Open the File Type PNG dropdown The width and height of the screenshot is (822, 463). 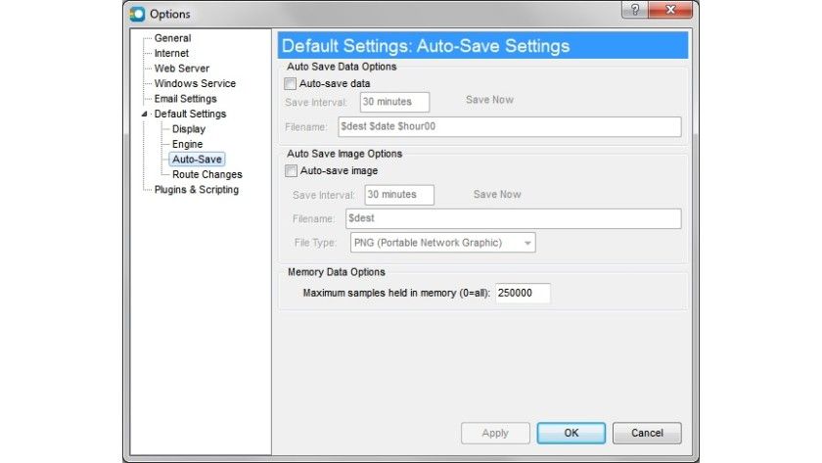[x=443, y=243]
